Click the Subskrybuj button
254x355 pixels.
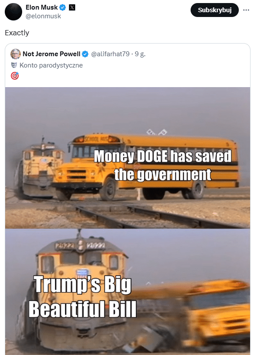coord(214,10)
